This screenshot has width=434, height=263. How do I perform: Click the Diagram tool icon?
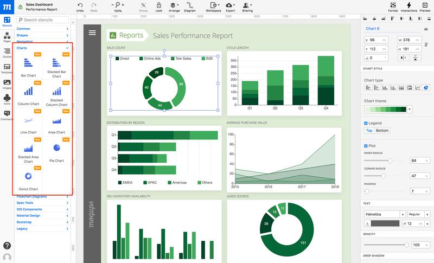189,5
